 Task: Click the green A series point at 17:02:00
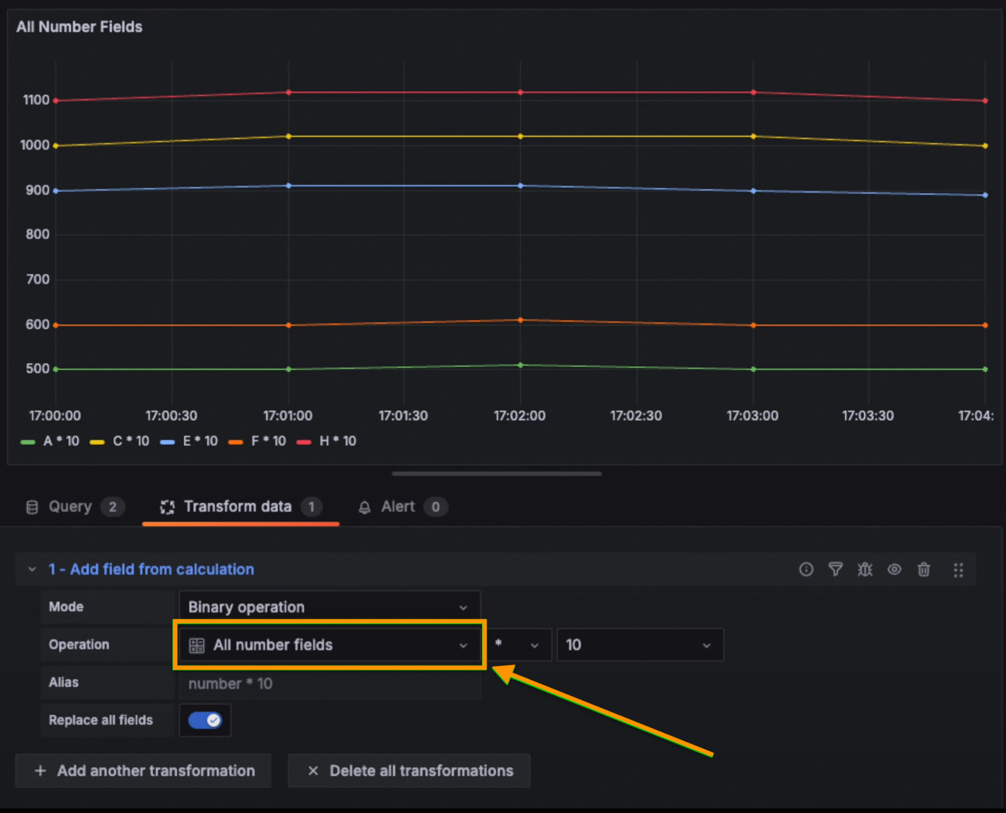click(521, 365)
